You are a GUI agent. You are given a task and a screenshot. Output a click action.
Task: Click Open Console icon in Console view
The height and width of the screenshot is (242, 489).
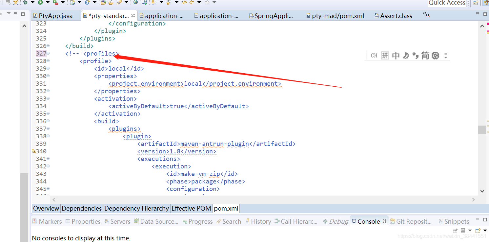(478, 231)
